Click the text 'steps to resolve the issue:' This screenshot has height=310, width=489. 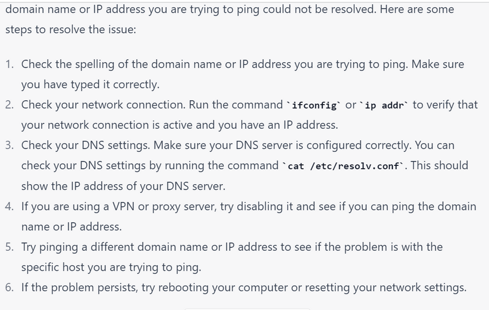pos(71,29)
